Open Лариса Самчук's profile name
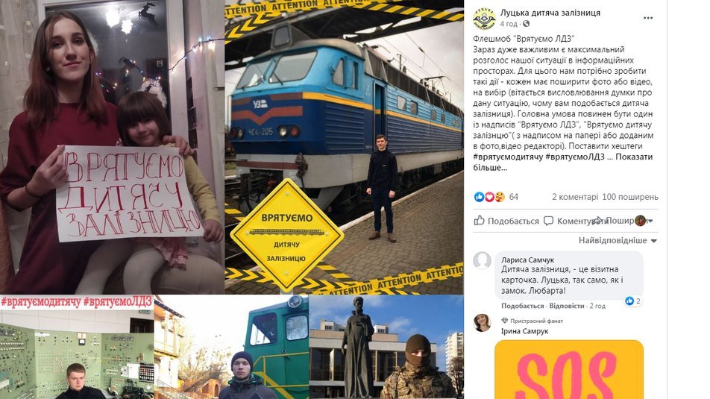The width and height of the screenshot is (710, 399). pyautogui.click(x=527, y=260)
